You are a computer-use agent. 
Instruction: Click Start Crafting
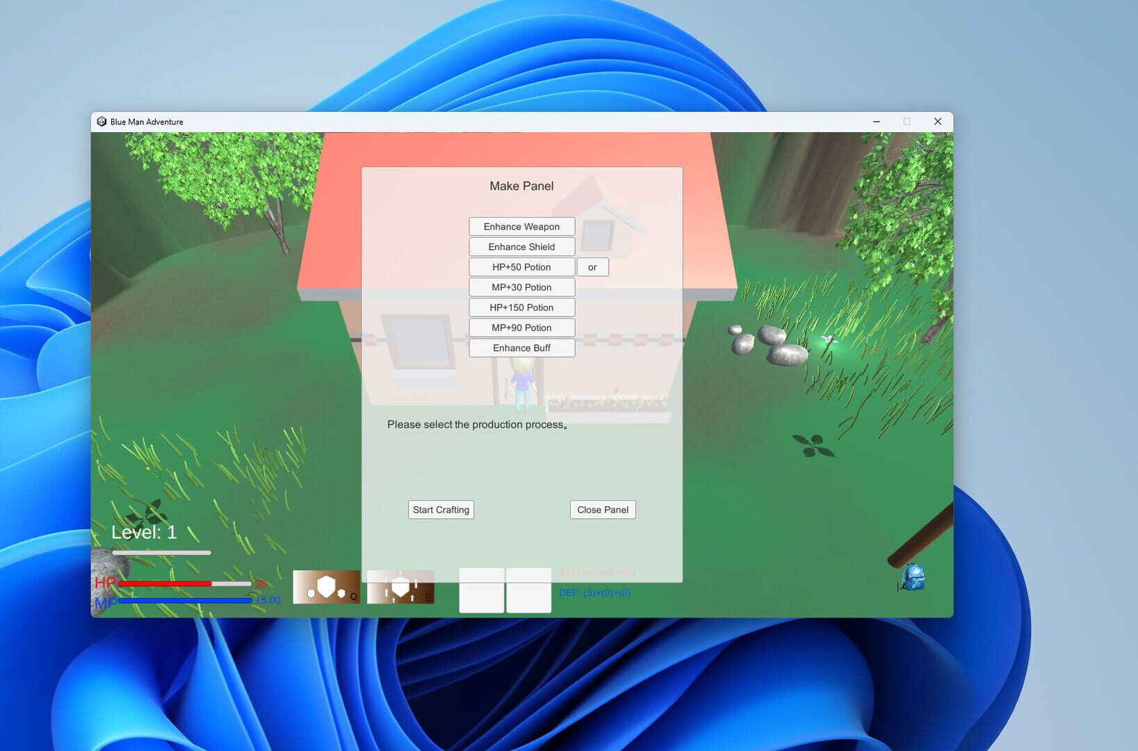(x=441, y=510)
